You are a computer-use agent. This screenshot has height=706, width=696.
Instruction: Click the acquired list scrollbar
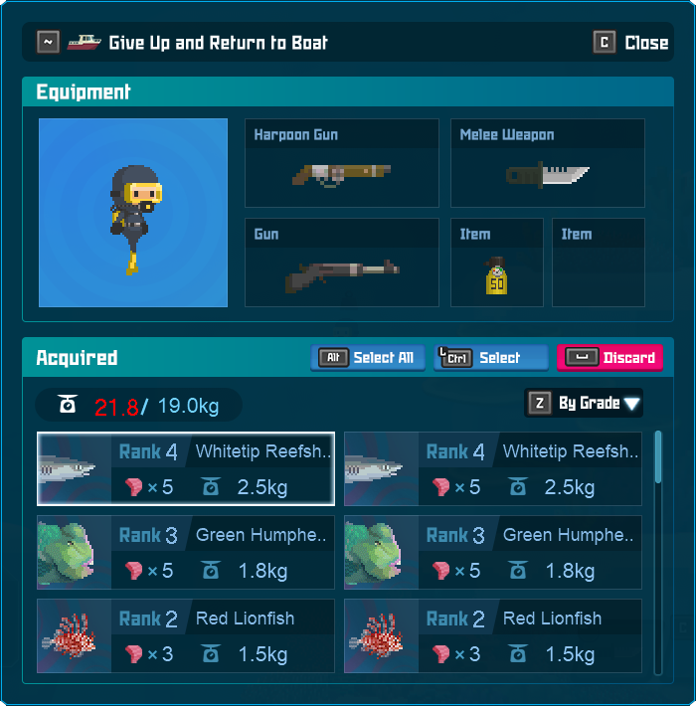point(658,553)
